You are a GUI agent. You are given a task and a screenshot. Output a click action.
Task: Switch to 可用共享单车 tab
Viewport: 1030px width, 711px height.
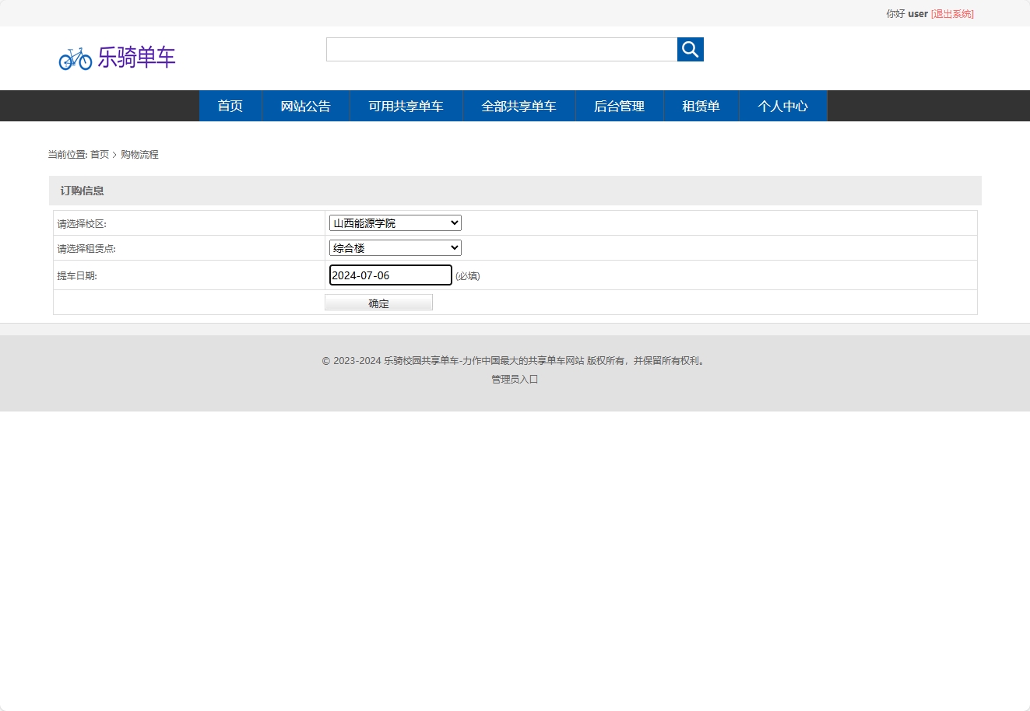(406, 106)
